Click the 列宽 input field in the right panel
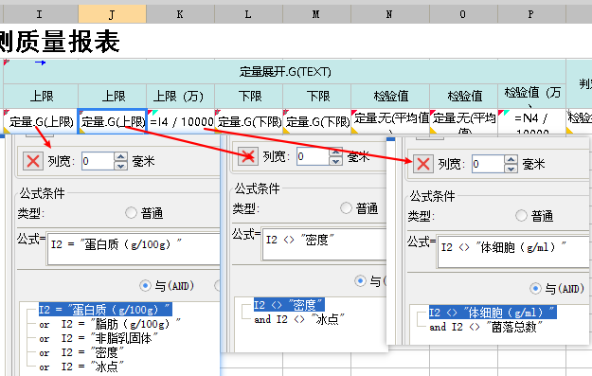The width and height of the screenshot is (592, 376). tap(488, 164)
